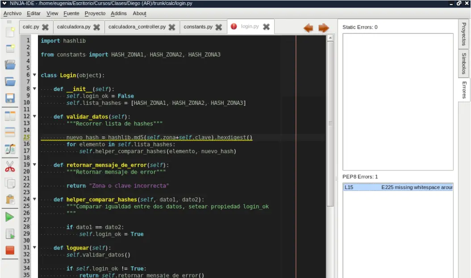Open a file with the open-folder icon
Screen dimensions: 471x278
10,65
